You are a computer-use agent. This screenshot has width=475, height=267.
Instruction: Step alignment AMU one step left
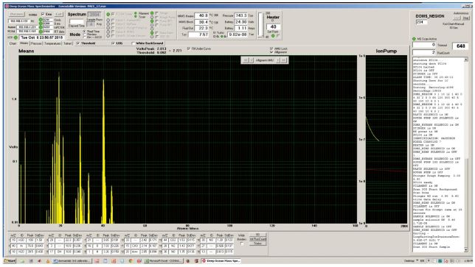point(252,60)
